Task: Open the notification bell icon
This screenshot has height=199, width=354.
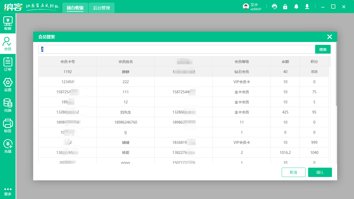Action: point(296,7)
